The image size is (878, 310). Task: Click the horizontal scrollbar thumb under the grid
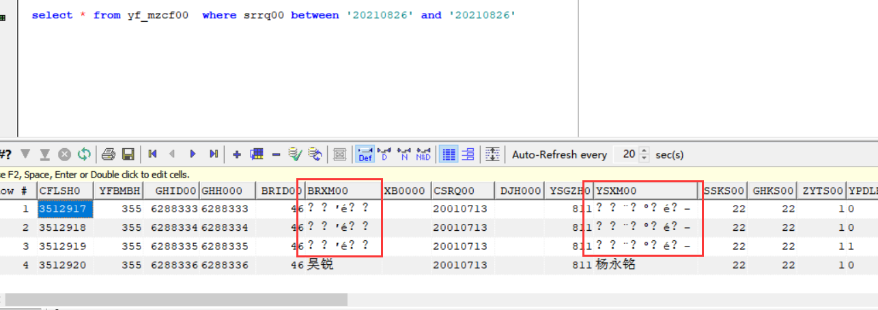tap(176, 300)
